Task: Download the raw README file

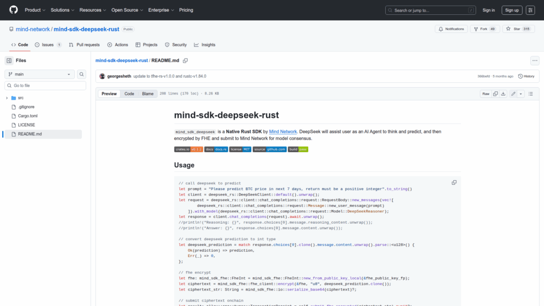Action: click(503, 93)
